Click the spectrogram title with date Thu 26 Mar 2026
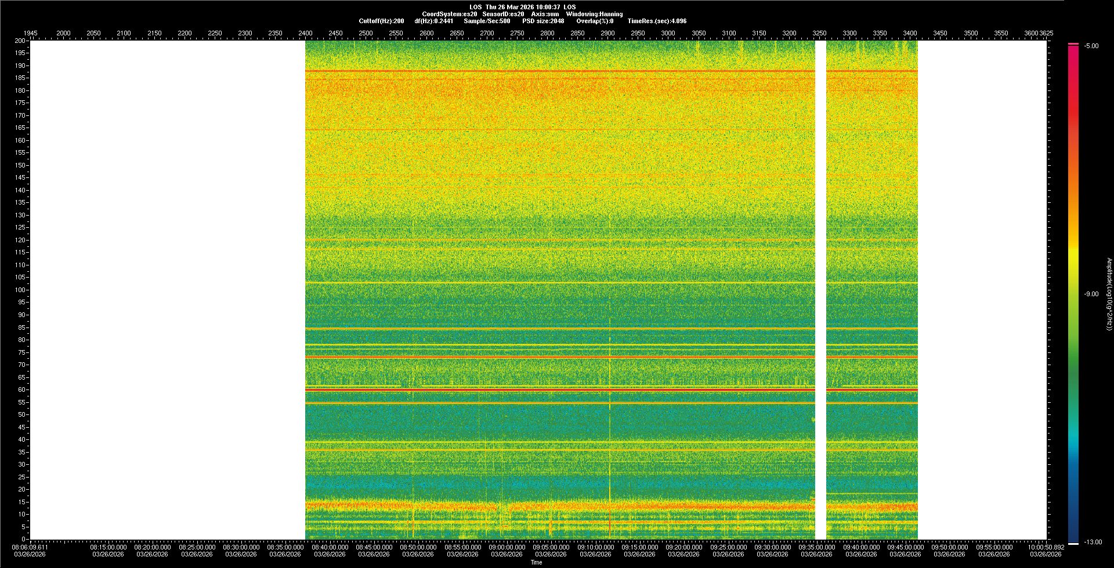This screenshot has width=1114, height=568. (522, 7)
